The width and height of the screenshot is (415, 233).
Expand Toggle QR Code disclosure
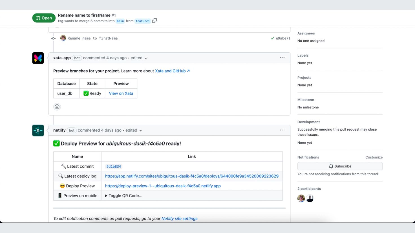124,196
